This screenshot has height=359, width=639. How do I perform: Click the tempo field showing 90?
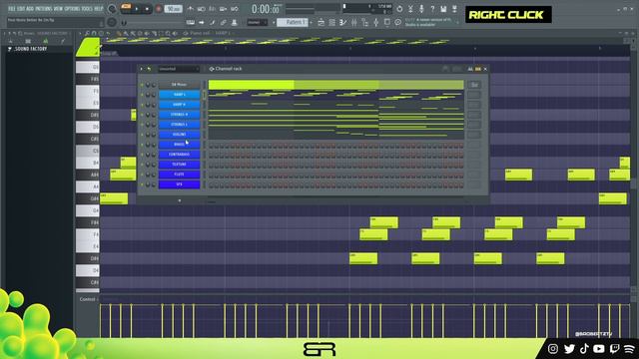(x=173, y=9)
